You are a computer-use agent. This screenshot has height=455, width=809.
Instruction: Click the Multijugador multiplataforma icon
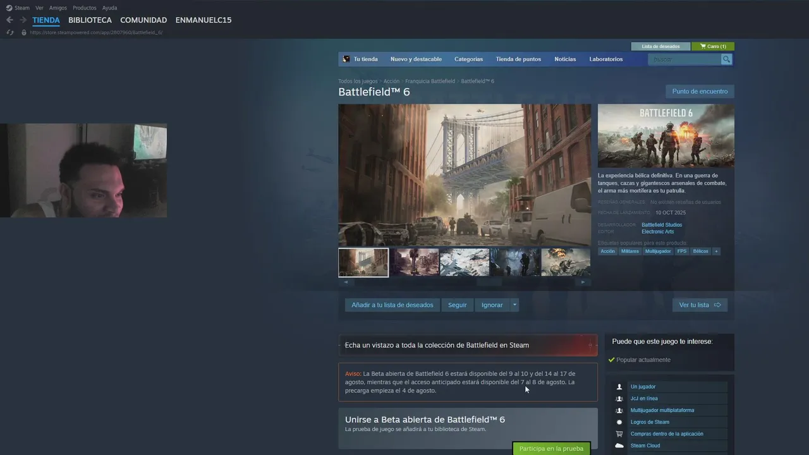point(619,410)
